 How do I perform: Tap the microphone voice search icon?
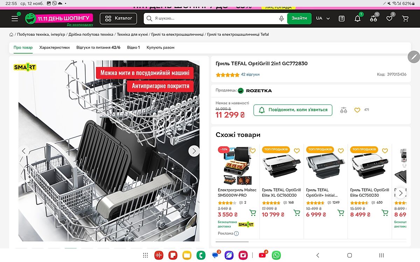(281, 19)
